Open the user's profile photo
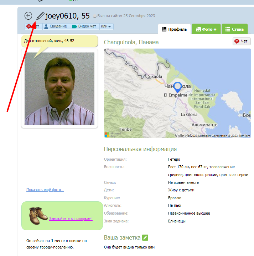 point(59,89)
